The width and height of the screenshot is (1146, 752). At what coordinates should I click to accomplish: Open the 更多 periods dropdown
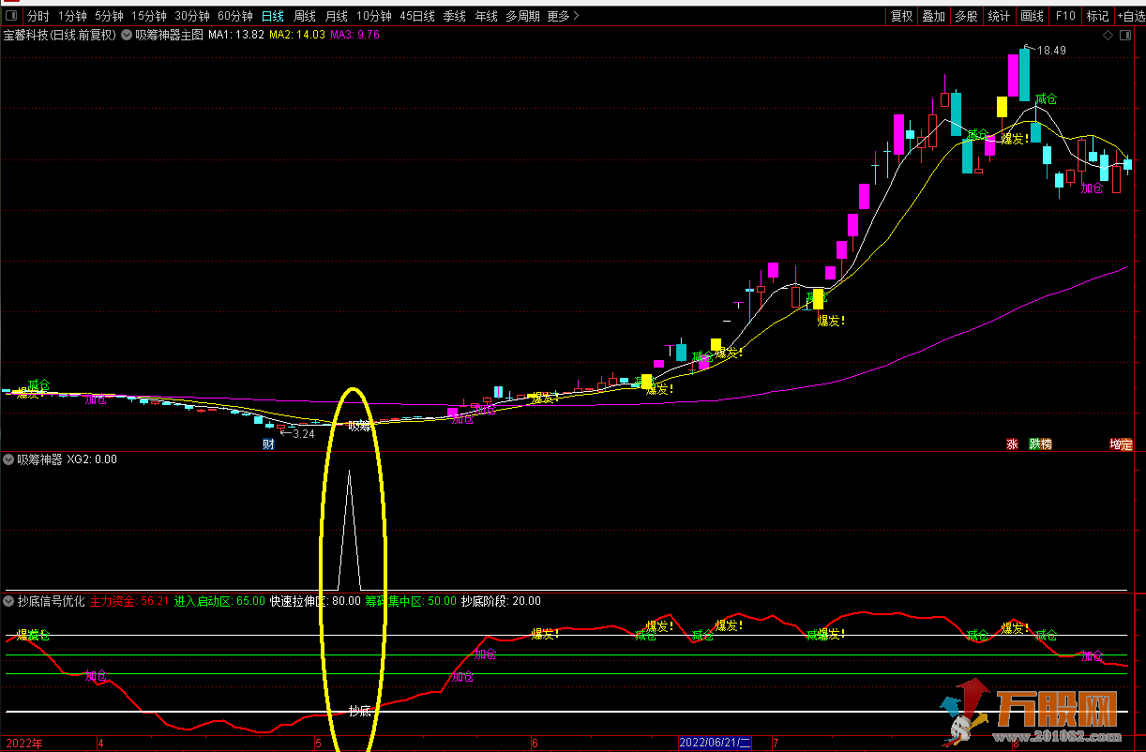(563, 16)
